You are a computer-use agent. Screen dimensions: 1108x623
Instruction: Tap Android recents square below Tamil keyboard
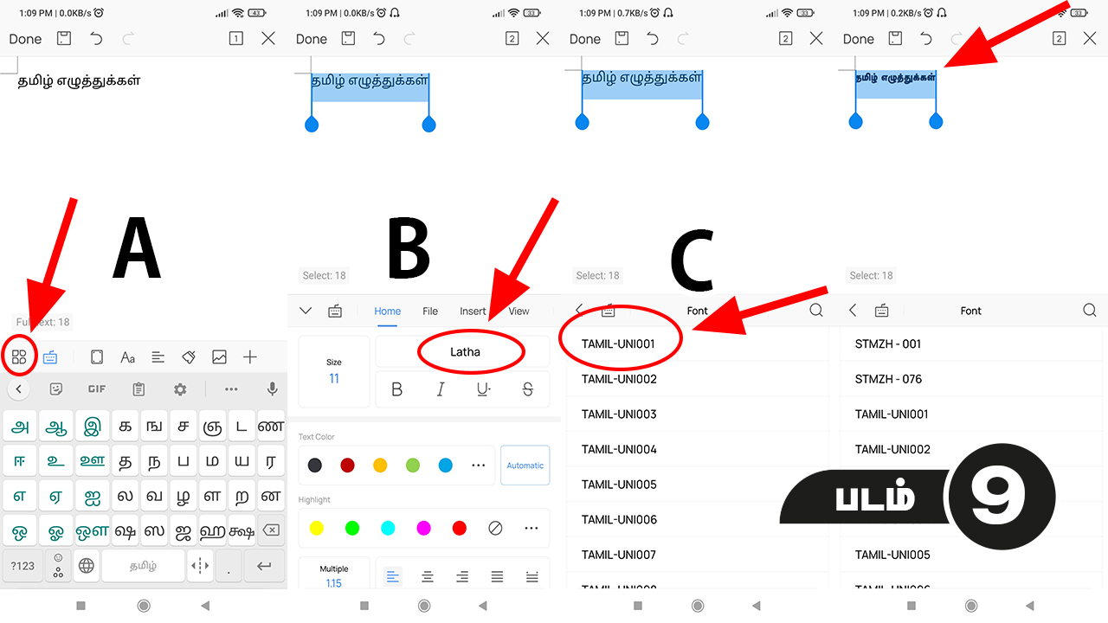pyautogui.click(x=81, y=606)
